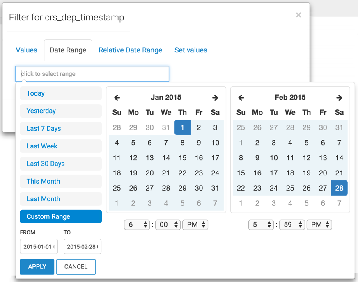Select January 15 in the left calendar

coord(182,158)
